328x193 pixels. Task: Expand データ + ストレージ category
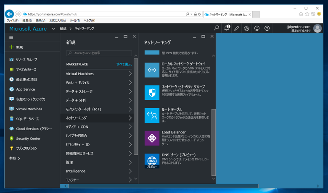point(99,91)
